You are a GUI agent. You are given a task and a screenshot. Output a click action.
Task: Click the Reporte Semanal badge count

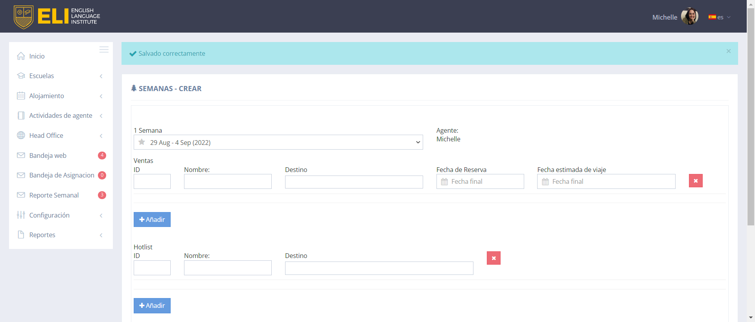click(x=102, y=195)
